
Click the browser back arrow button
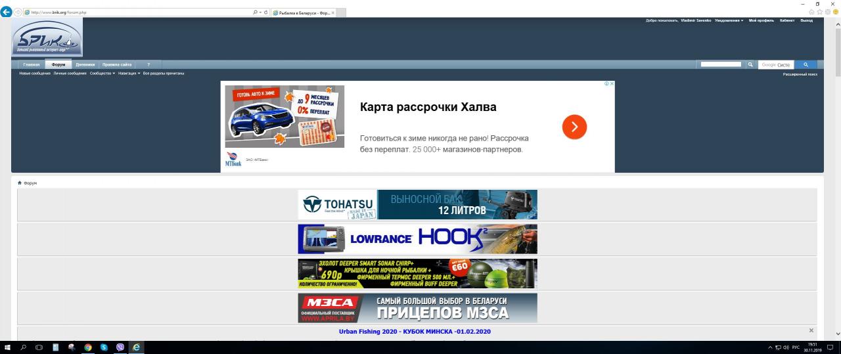point(7,12)
